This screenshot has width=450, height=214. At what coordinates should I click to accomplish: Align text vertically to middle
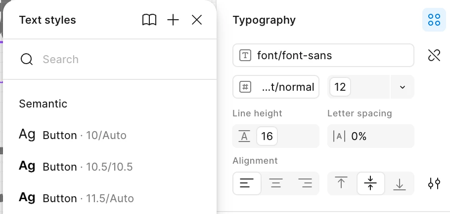(370, 183)
